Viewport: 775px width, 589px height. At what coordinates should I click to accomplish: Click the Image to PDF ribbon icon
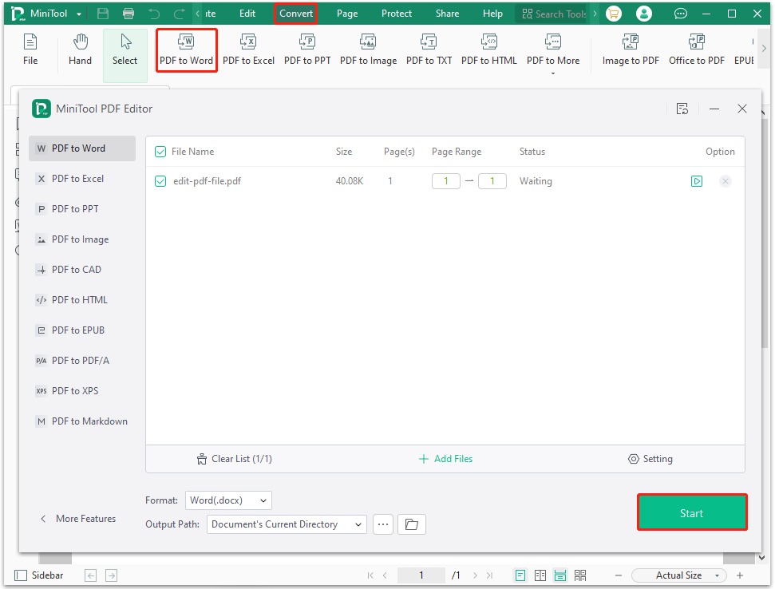(631, 50)
